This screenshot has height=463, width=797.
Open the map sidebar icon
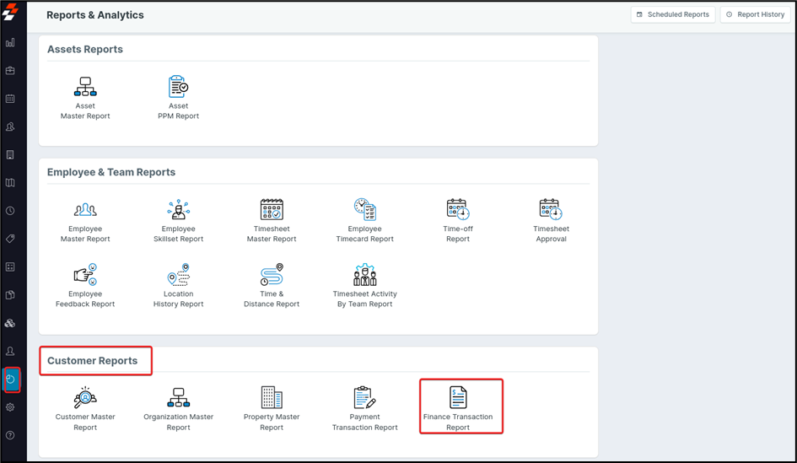click(10, 182)
